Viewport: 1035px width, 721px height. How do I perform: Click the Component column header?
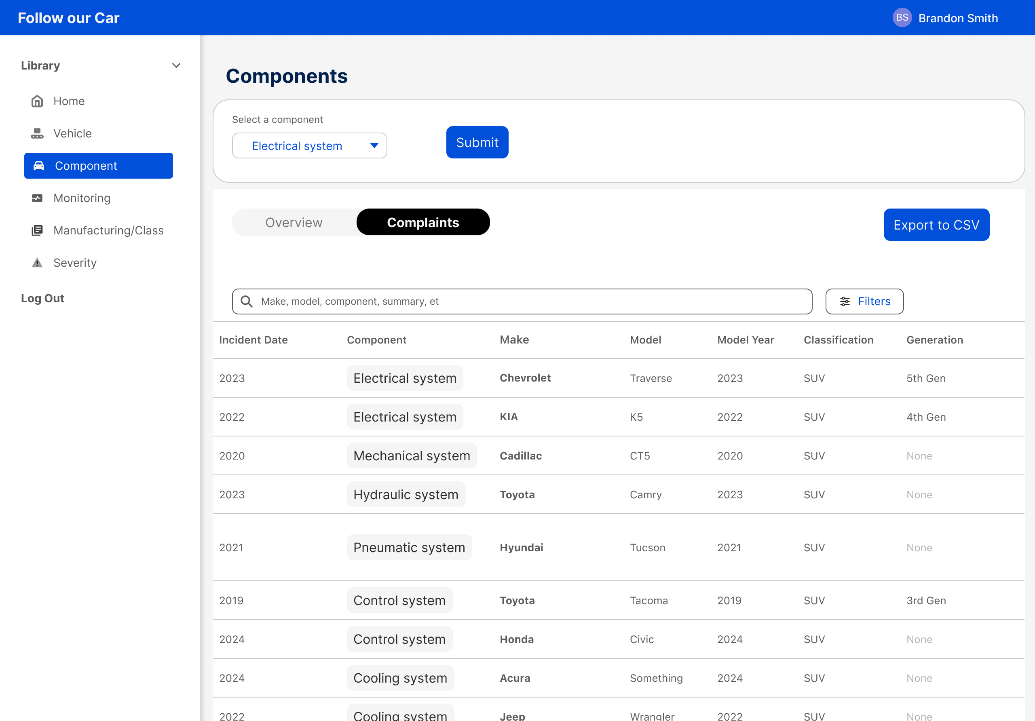coord(376,340)
